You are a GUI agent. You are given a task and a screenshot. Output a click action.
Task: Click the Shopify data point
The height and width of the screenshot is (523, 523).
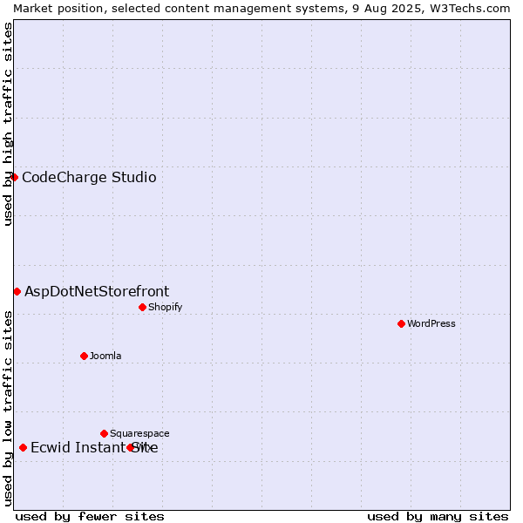coord(142,307)
